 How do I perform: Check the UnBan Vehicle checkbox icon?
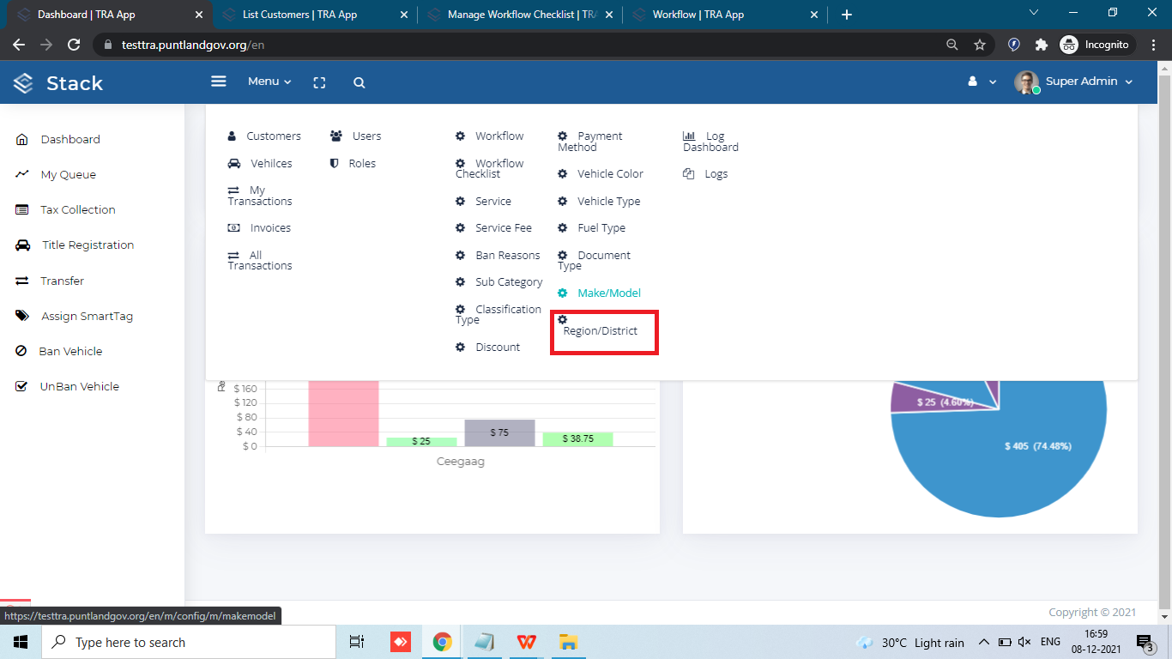click(22, 386)
